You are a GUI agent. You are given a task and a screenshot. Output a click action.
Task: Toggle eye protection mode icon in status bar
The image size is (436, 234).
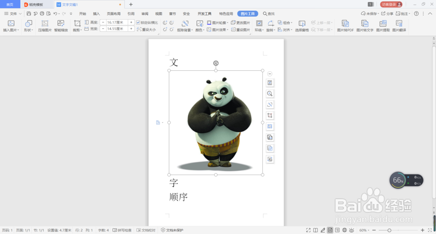352,230
